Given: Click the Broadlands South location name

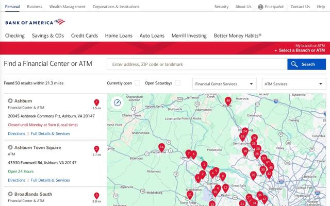Looking at the screenshot, I should click(33, 194).
